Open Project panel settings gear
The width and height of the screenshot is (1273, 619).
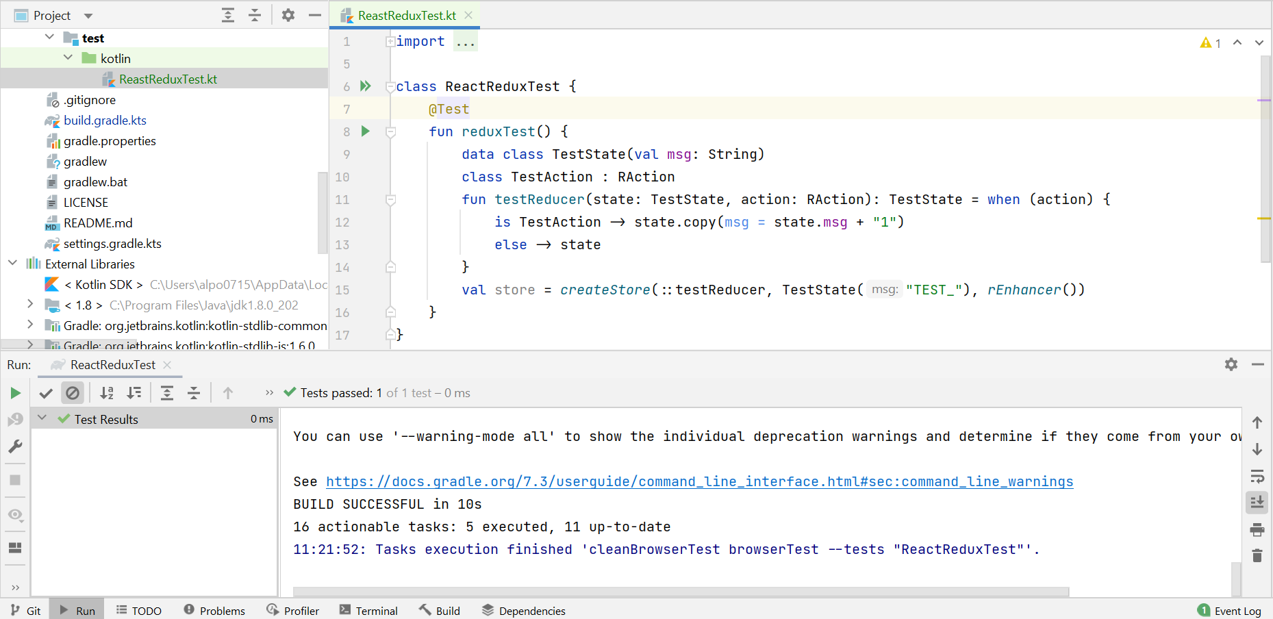point(288,15)
